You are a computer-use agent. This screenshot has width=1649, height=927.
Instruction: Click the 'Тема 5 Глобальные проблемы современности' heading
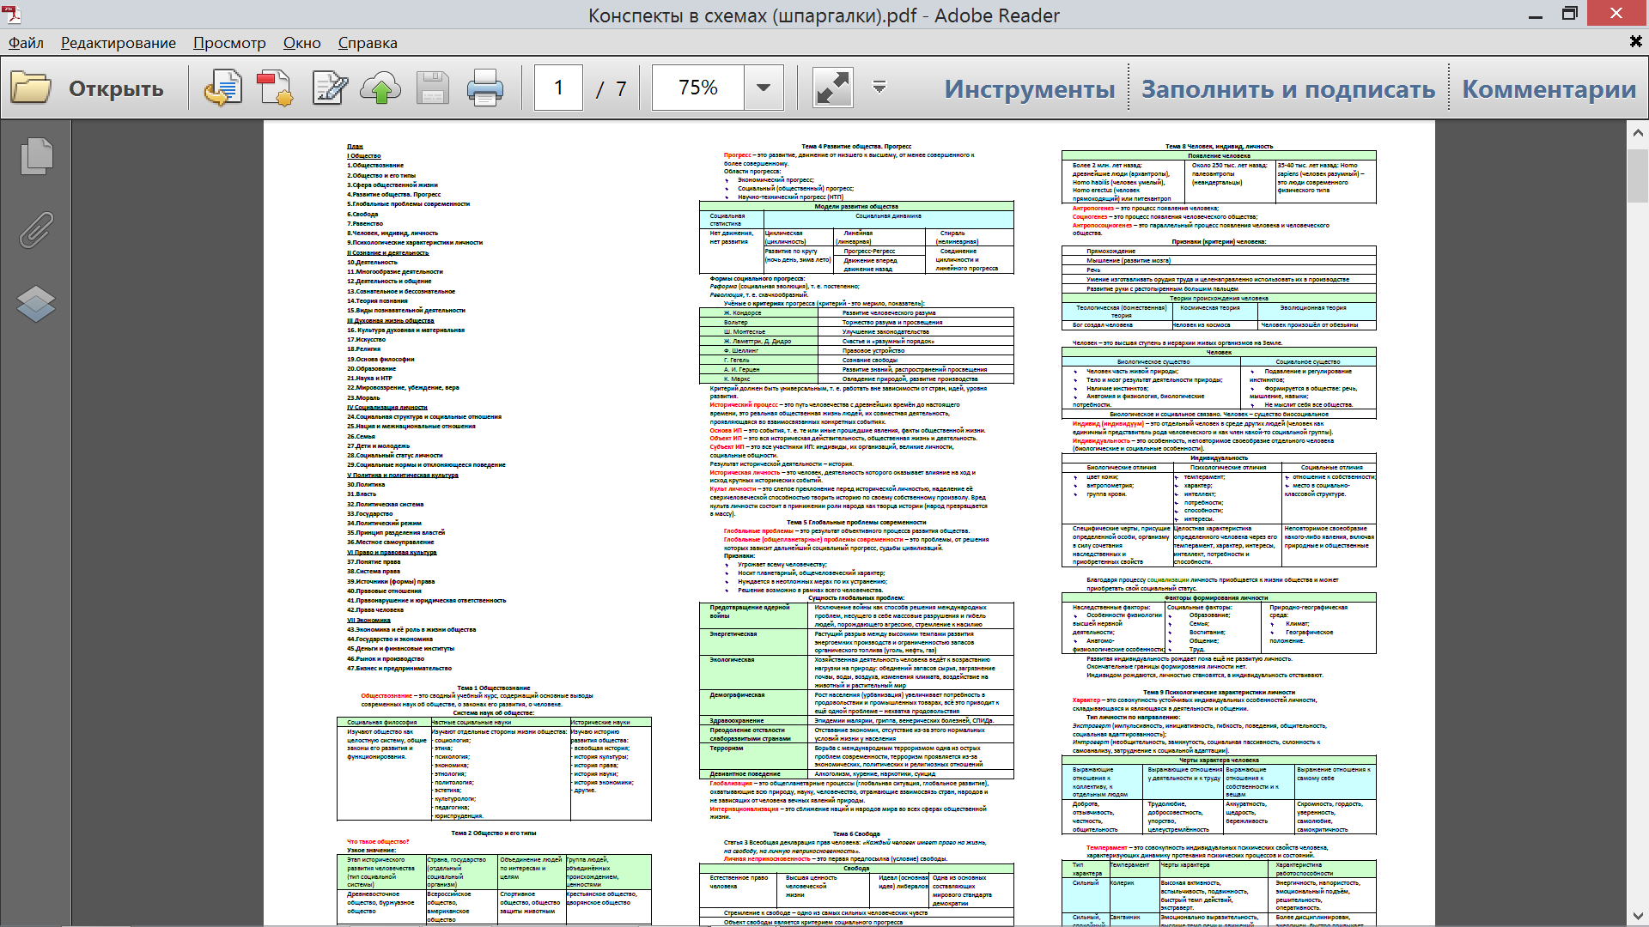tap(856, 523)
